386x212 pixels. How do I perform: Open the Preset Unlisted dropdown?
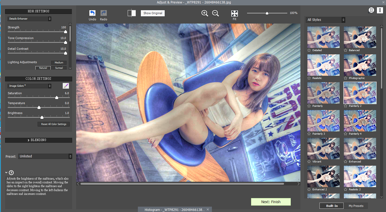click(x=45, y=156)
